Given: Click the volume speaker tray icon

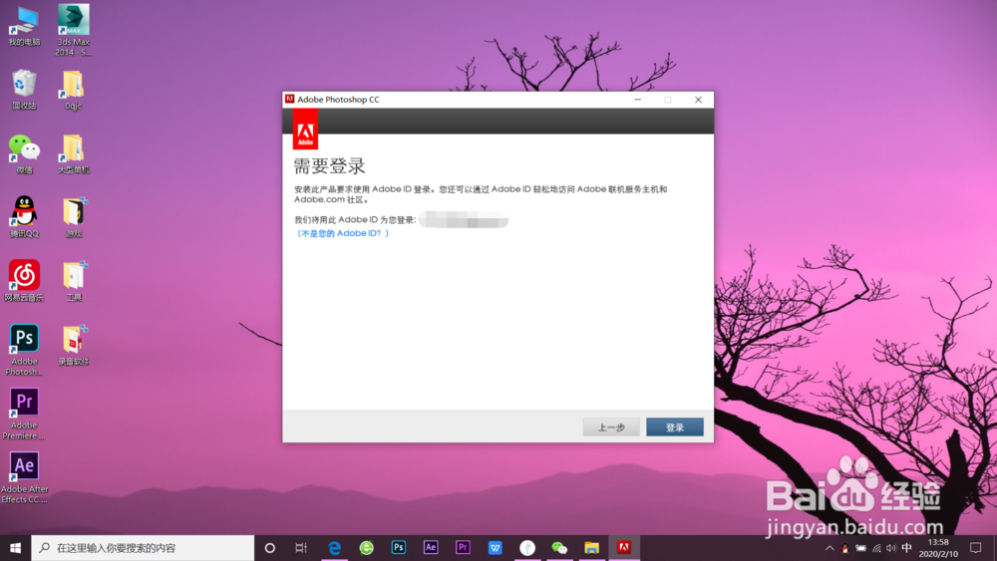Looking at the screenshot, I should point(891,548).
